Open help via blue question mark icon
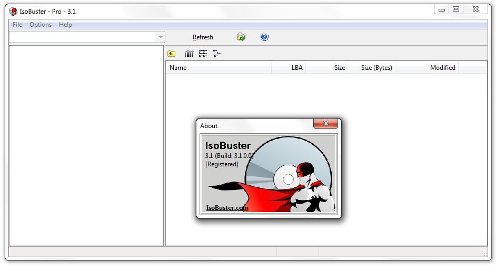This screenshot has width=496, height=265. tap(264, 37)
